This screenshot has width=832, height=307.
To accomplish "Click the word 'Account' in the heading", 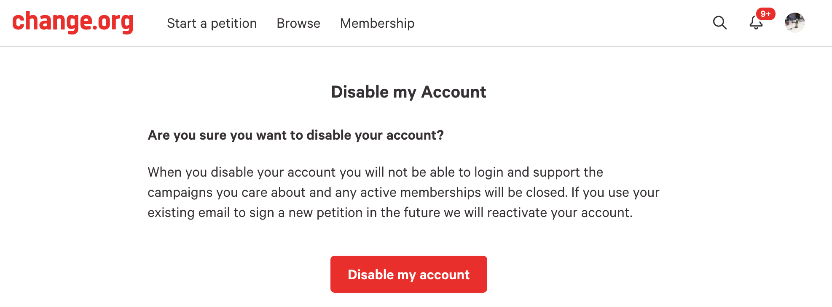I will (454, 92).
